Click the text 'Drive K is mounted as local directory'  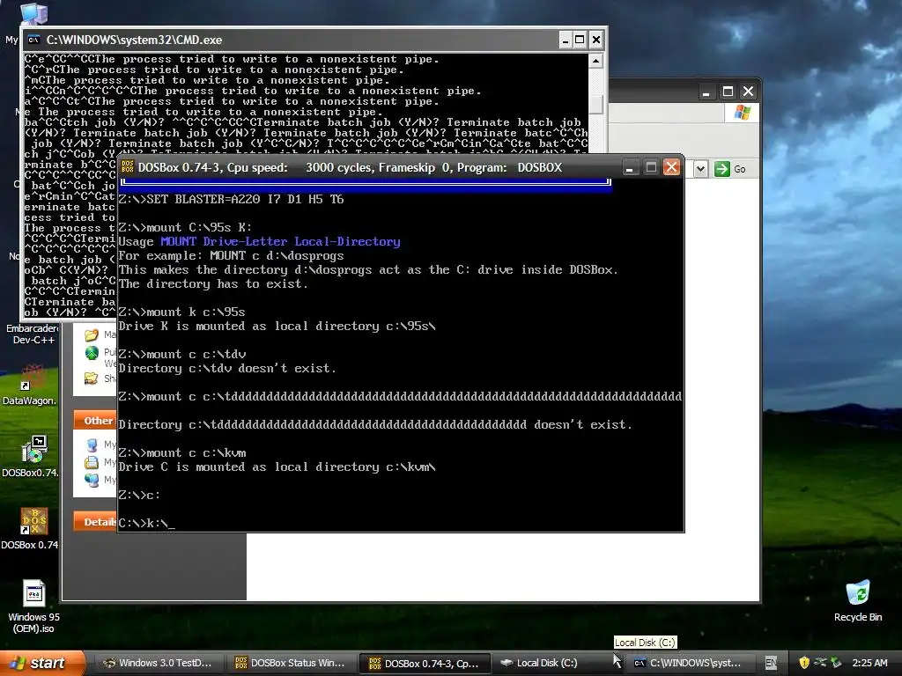click(x=248, y=326)
